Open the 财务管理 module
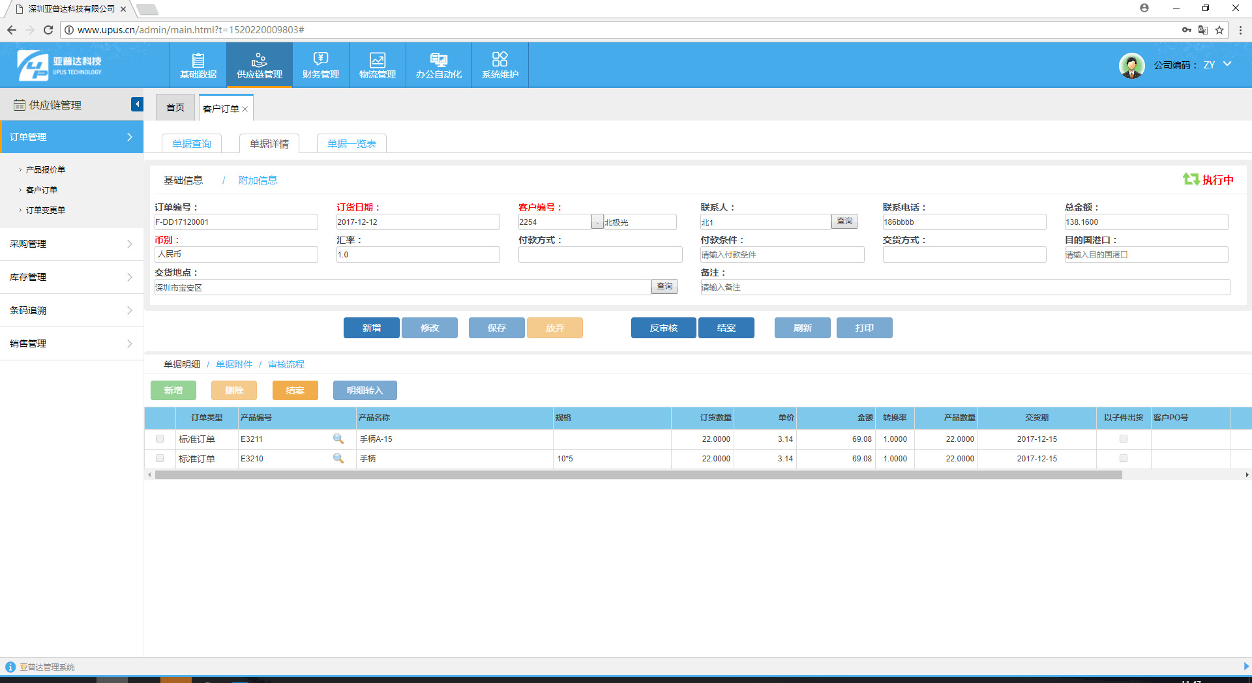Screen dimensions: 1252x683 (x=320, y=65)
